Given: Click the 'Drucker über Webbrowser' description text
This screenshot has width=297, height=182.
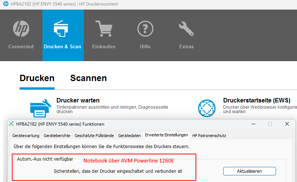Looking at the screenshot, I should [260, 109].
